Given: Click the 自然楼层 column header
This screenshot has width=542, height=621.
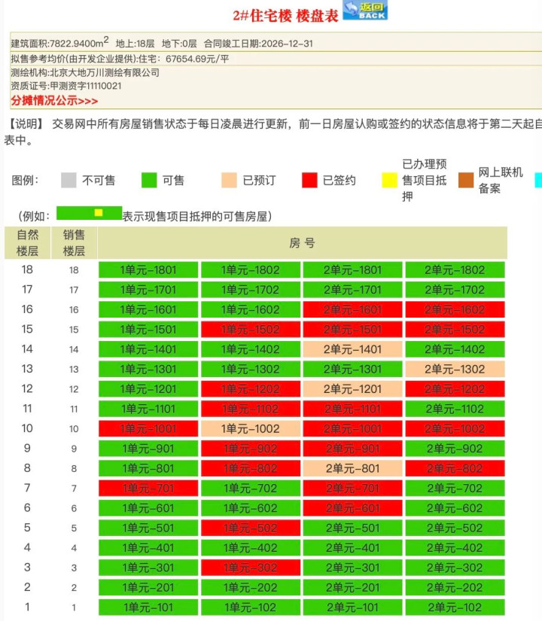Looking at the screenshot, I should tap(27, 243).
